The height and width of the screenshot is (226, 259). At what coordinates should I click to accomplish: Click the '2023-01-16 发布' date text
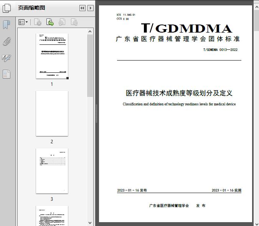132,190
